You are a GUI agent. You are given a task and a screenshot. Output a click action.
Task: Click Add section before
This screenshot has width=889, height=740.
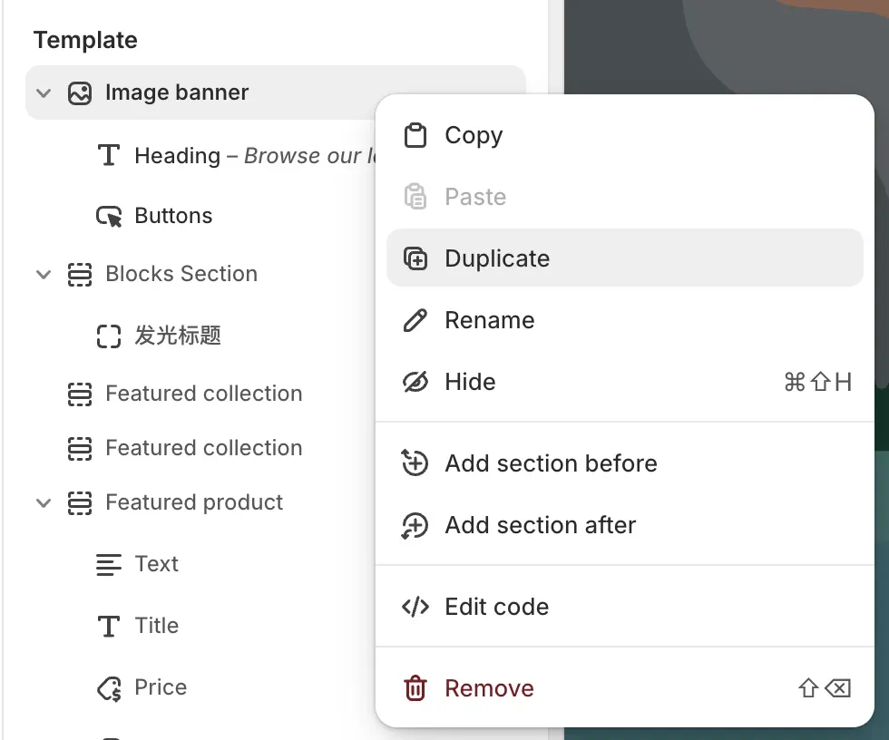551,463
